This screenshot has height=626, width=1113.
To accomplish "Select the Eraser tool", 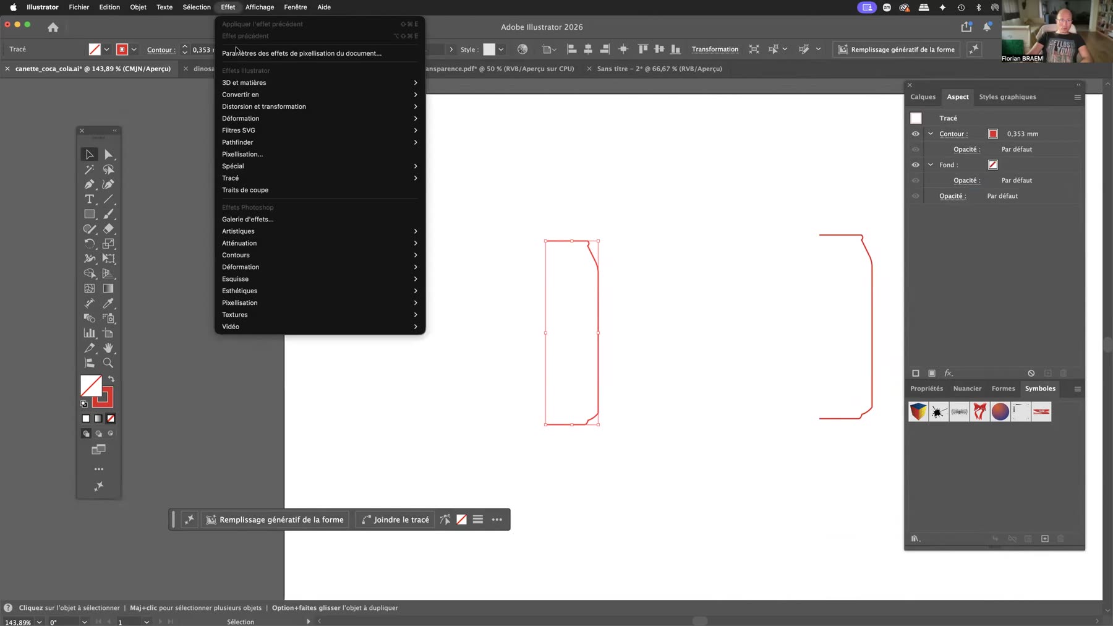I will pos(109,229).
